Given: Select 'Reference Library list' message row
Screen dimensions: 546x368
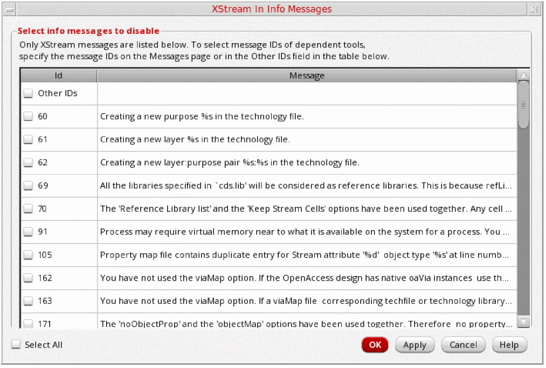Looking at the screenshot, I should click(x=307, y=209).
